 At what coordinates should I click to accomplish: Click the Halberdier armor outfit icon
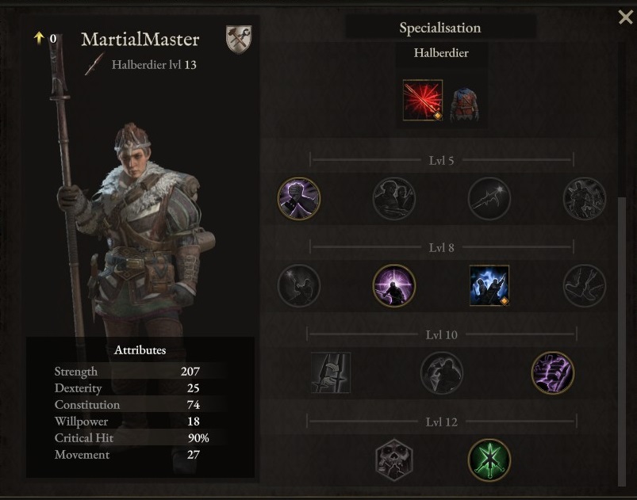point(464,105)
